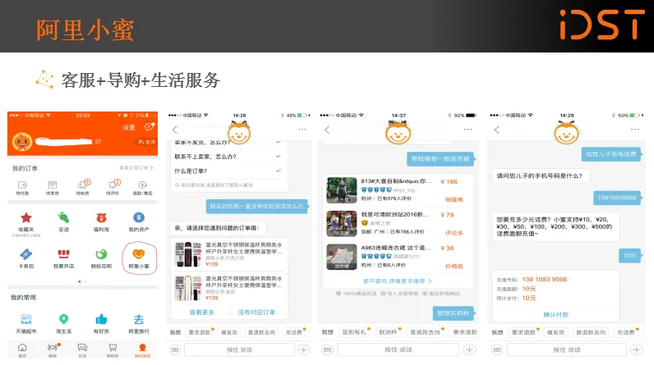
Task: Tap 要求退款 chip in 14:26 chat
Action: (x=200, y=332)
